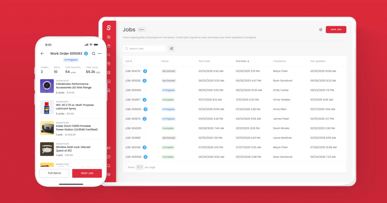Tap the $6.2k Total Value on phone

pyautogui.click(x=93, y=72)
